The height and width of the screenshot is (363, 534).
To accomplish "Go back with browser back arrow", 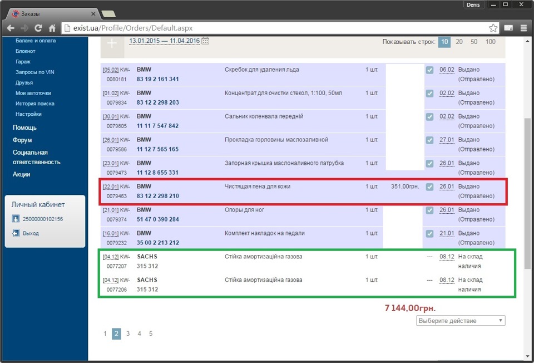I will 11,28.
